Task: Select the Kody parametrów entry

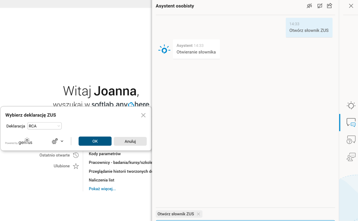Action: (x=105, y=154)
